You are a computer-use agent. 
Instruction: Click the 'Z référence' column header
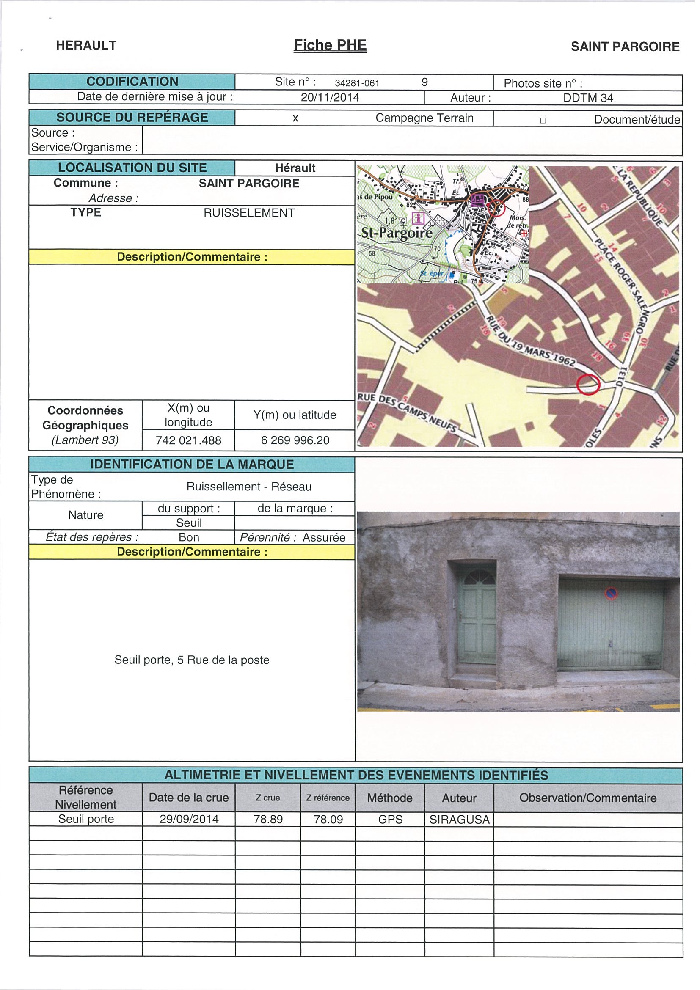click(328, 798)
